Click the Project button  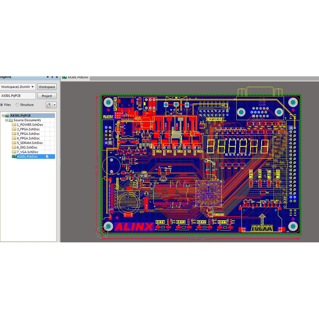[x=47, y=96]
